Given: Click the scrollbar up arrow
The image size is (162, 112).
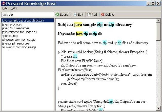Looking at the screenshot, I should click(x=158, y=21).
